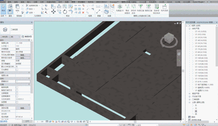Click the properties help link
The image size is (218, 126).
(x=4, y=121)
